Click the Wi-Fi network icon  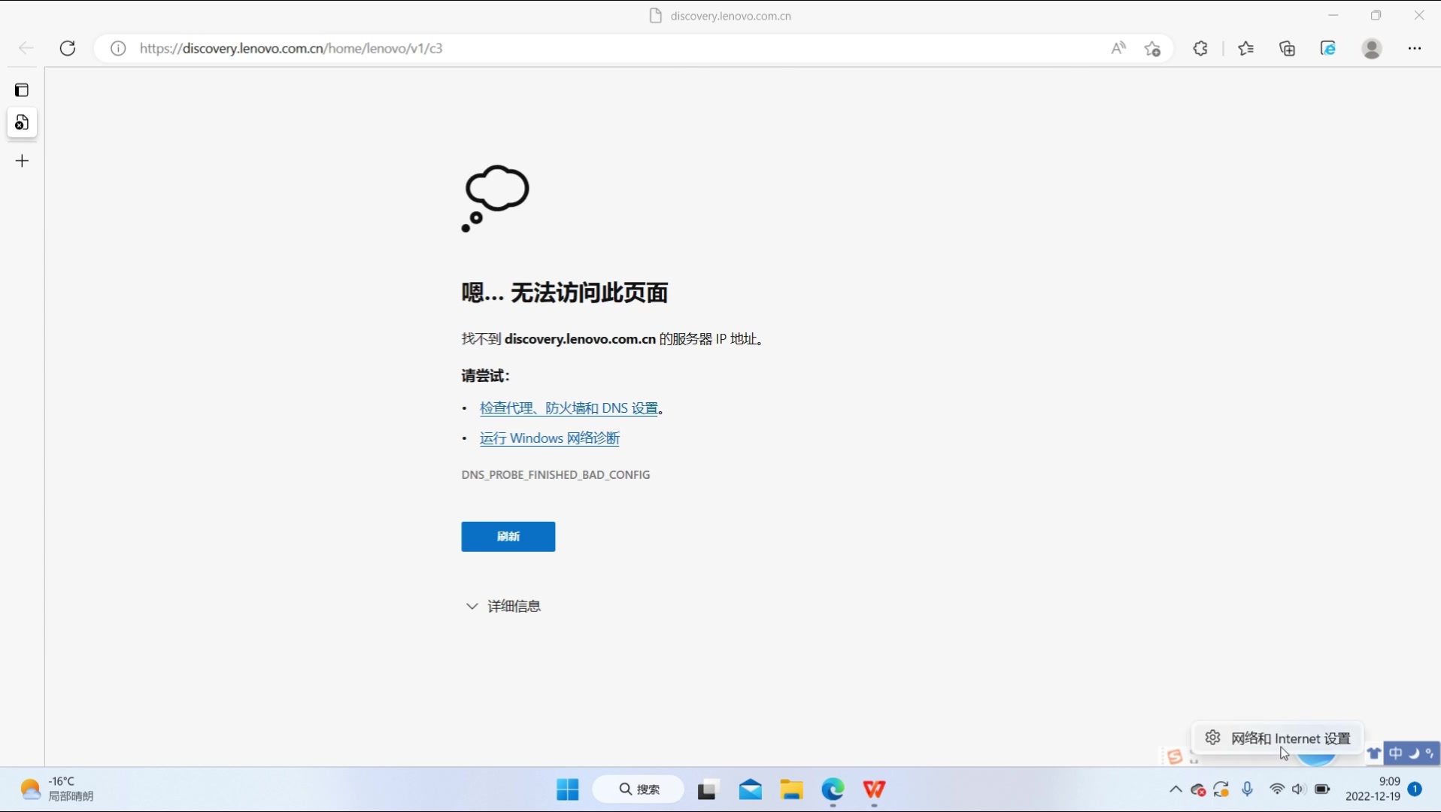pyautogui.click(x=1276, y=789)
